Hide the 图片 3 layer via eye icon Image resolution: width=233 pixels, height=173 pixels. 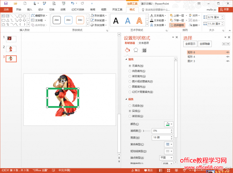tap(228, 61)
